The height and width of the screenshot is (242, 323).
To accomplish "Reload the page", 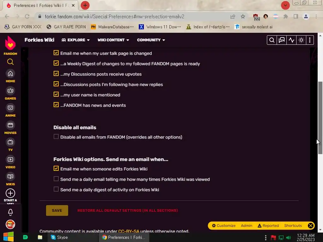I will 27,16.
